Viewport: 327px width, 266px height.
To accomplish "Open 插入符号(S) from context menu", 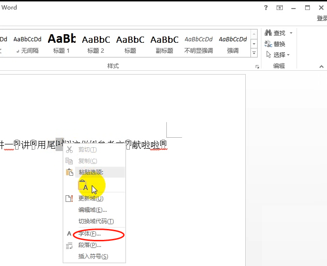I will tap(93, 256).
